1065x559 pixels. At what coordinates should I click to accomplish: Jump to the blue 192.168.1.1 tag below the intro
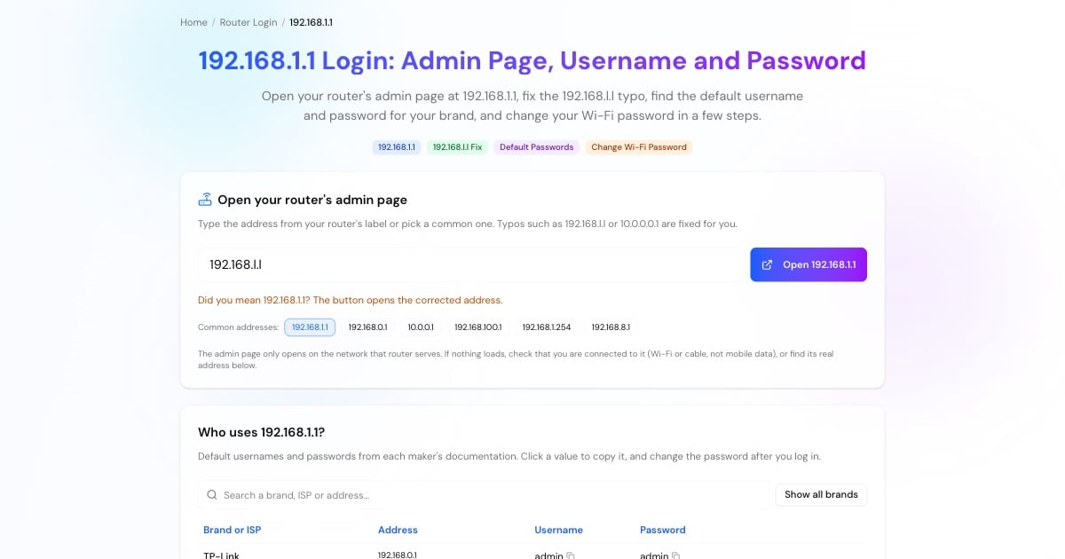pyautogui.click(x=397, y=147)
